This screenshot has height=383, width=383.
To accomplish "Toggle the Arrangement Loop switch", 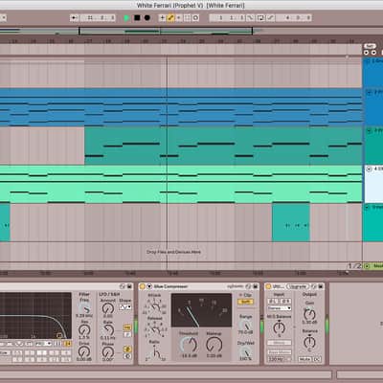I will pos(260,18).
